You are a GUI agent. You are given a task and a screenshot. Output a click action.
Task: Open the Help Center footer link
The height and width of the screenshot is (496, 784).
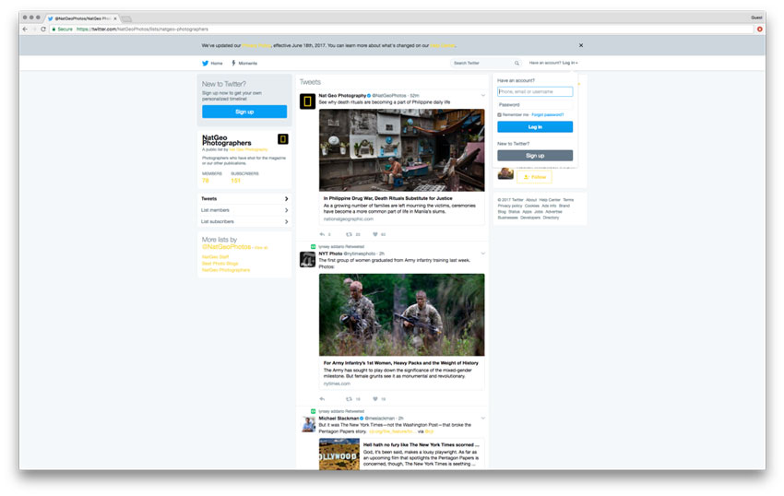[550, 200]
